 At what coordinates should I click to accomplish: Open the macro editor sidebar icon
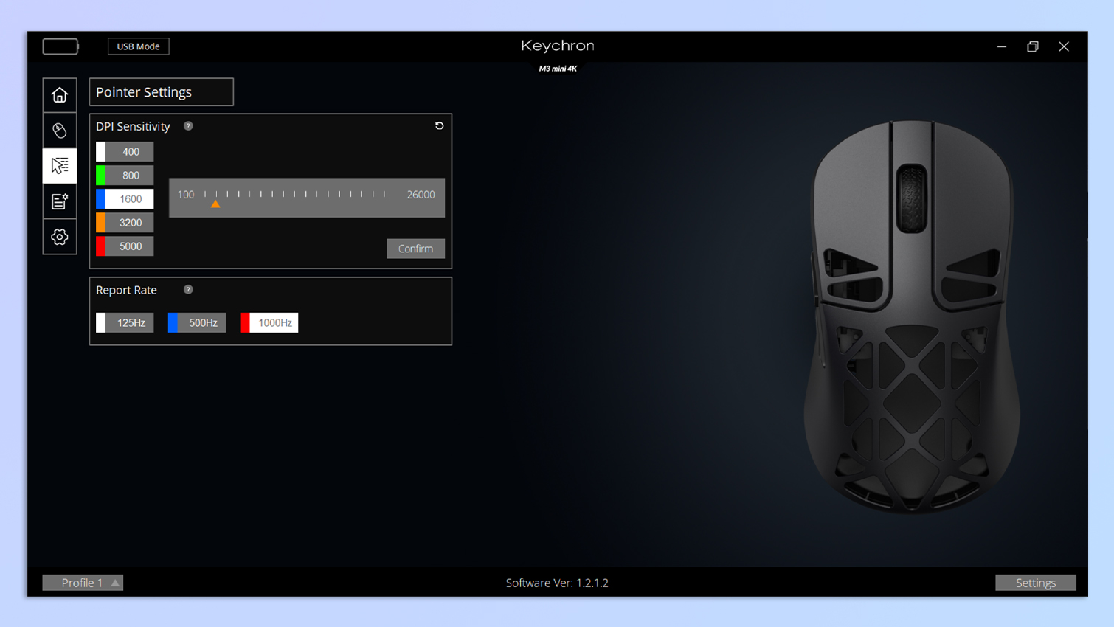click(x=60, y=201)
